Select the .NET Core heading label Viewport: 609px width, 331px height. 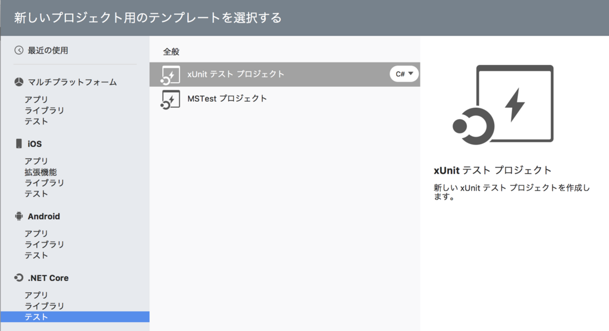[48, 278]
